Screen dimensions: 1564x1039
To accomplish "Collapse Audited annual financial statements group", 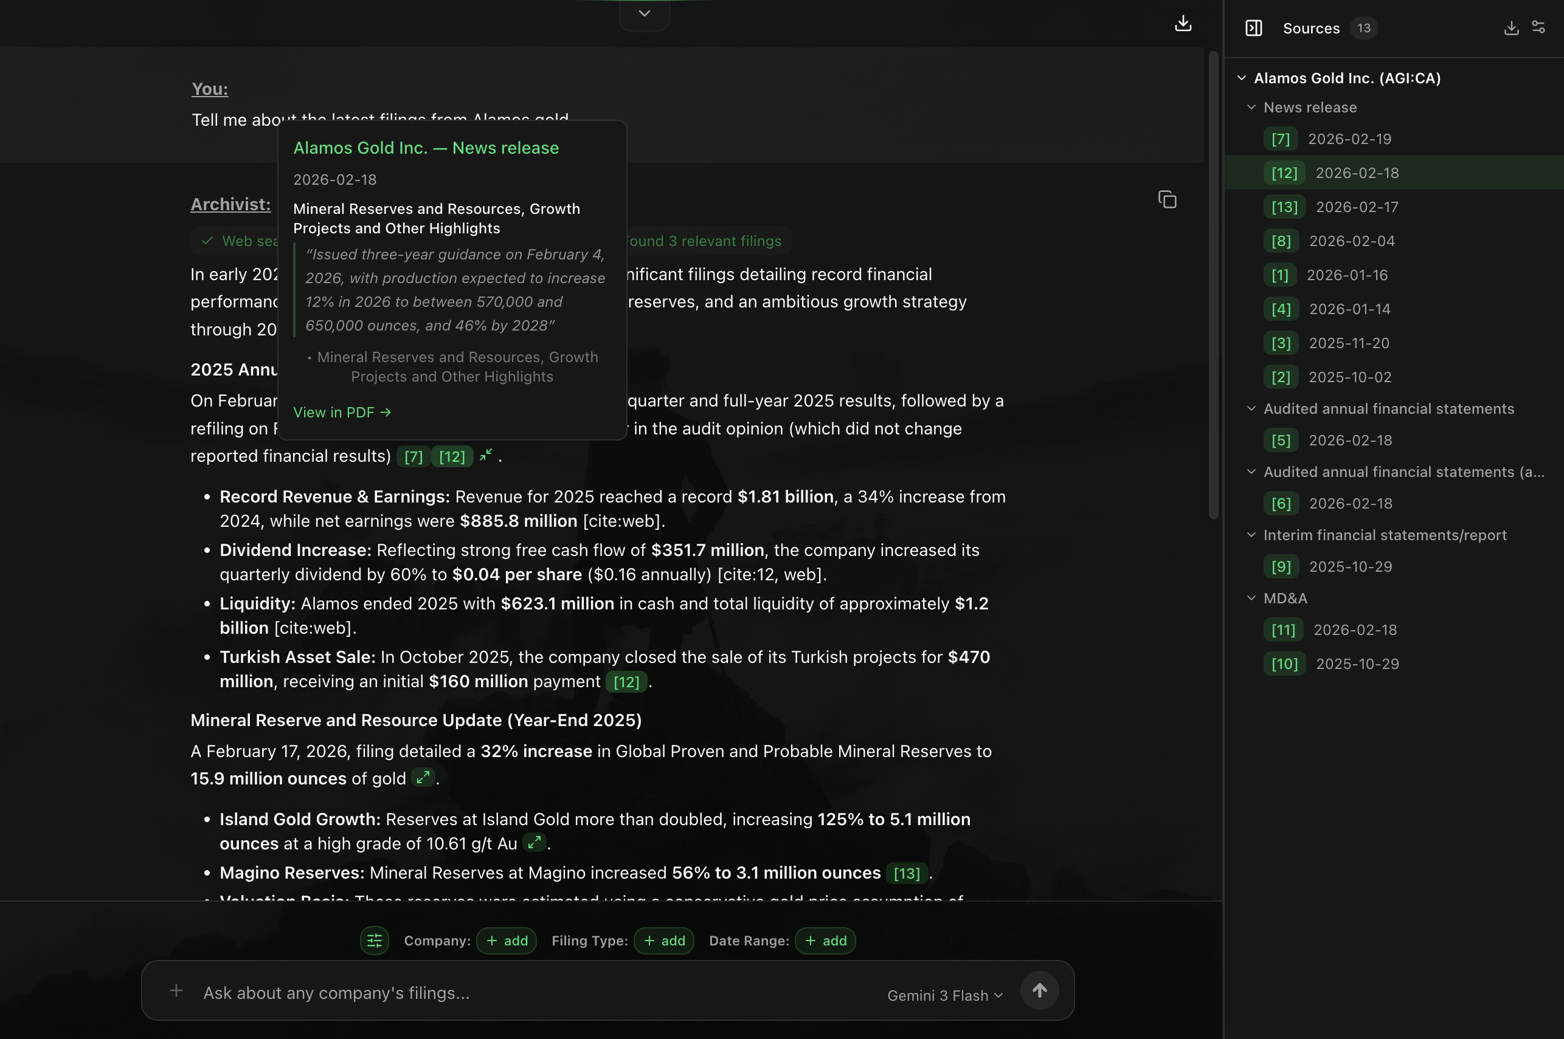I will (1251, 409).
